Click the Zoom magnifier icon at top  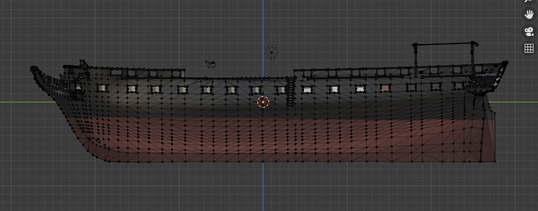point(529,1)
